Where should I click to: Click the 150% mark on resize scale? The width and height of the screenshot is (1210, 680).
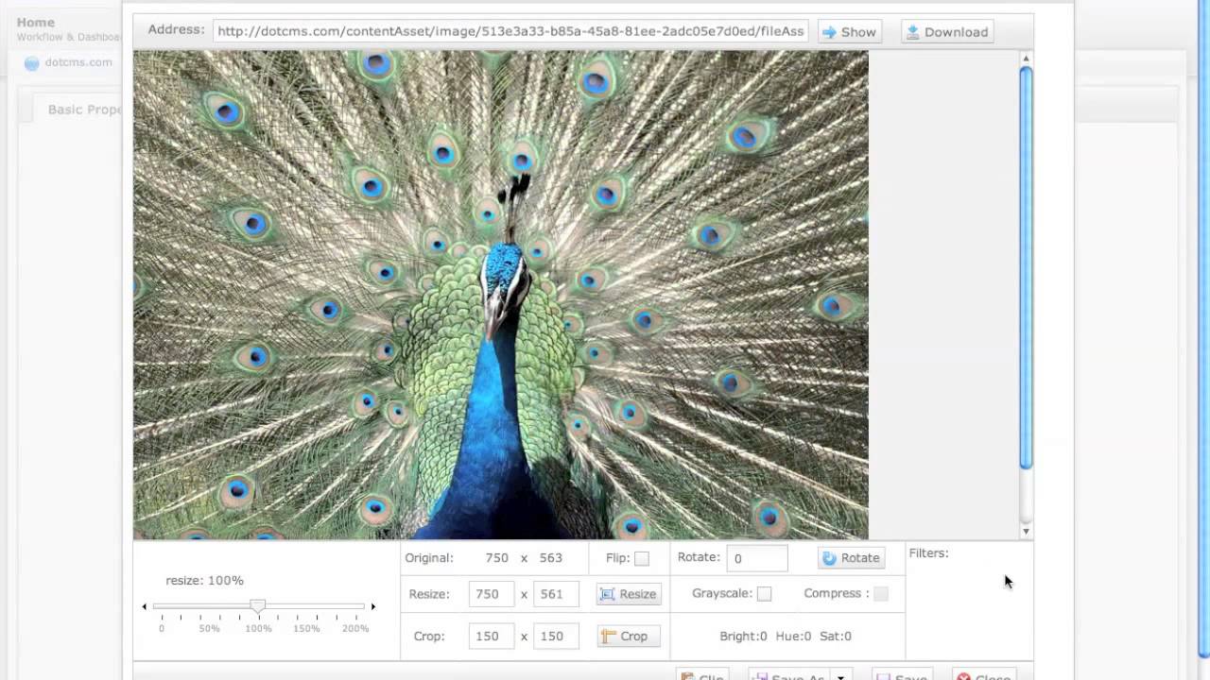click(x=306, y=629)
